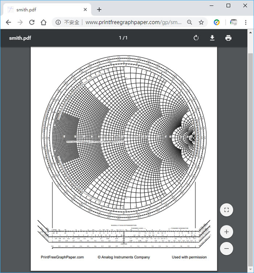
Task: Show site security info icon
Action: point(58,22)
